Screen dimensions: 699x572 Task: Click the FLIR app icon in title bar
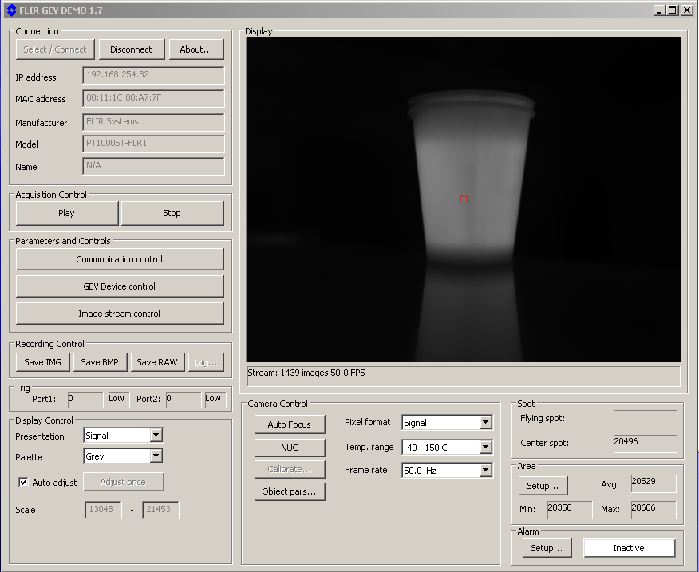click(x=10, y=10)
